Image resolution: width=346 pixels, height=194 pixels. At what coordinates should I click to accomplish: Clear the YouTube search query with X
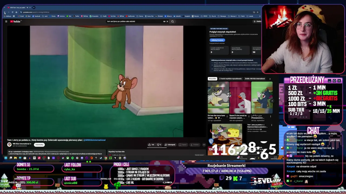167,22
